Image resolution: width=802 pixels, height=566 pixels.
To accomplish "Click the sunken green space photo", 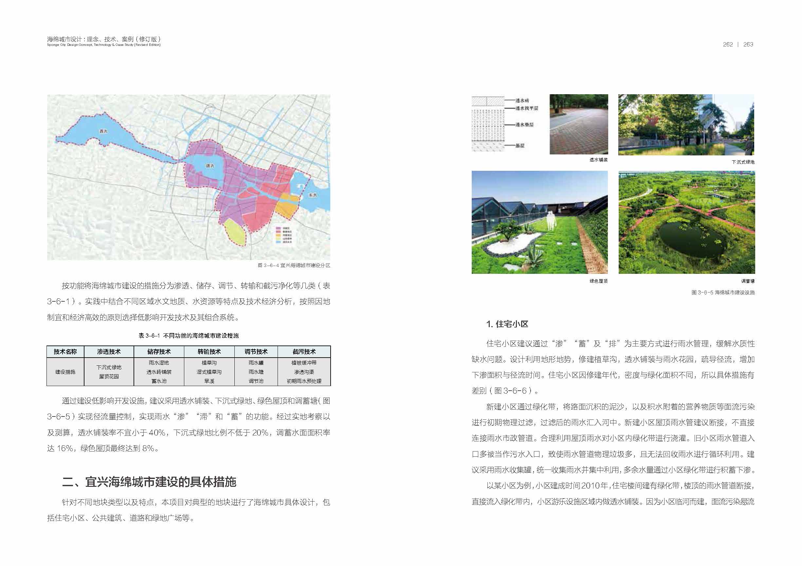I will [686, 125].
